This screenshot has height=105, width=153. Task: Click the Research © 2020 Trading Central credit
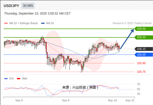pos(132,23)
